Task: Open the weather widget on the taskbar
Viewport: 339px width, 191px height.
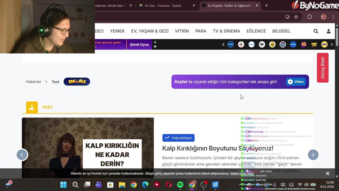Action: (x=8, y=184)
